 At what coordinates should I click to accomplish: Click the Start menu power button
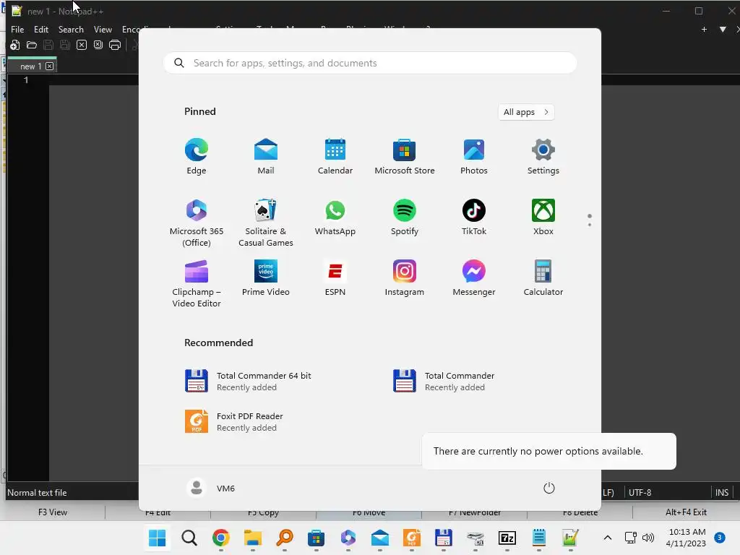[x=549, y=488]
